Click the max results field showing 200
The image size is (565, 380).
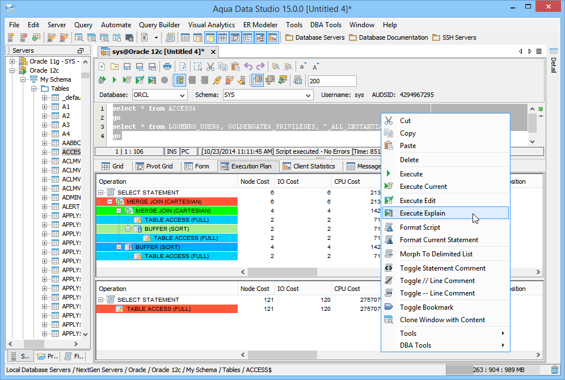tap(332, 81)
